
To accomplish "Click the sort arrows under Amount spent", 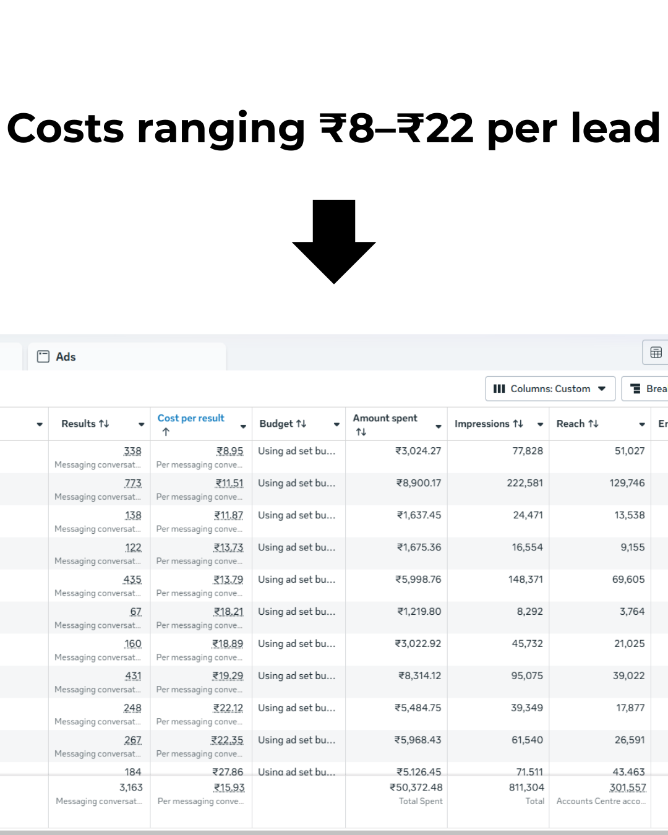I will pos(361,432).
